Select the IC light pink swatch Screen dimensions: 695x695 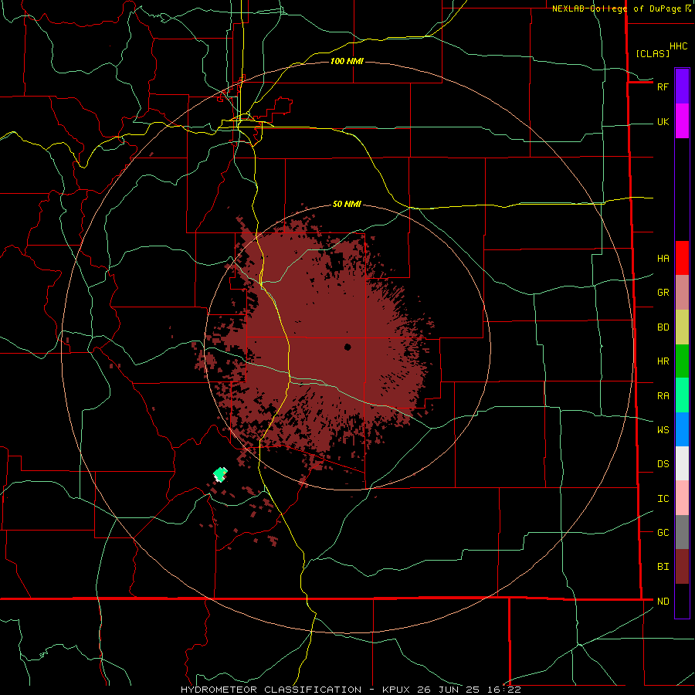point(682,498)
